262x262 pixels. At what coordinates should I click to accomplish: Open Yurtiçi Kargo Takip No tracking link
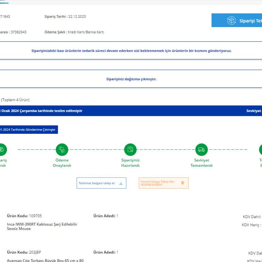(164, 183)
